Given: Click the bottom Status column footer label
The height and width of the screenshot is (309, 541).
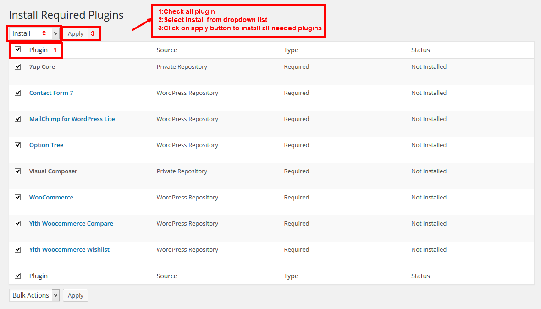Looking at the screenshot, I should [x=420, y=276].
